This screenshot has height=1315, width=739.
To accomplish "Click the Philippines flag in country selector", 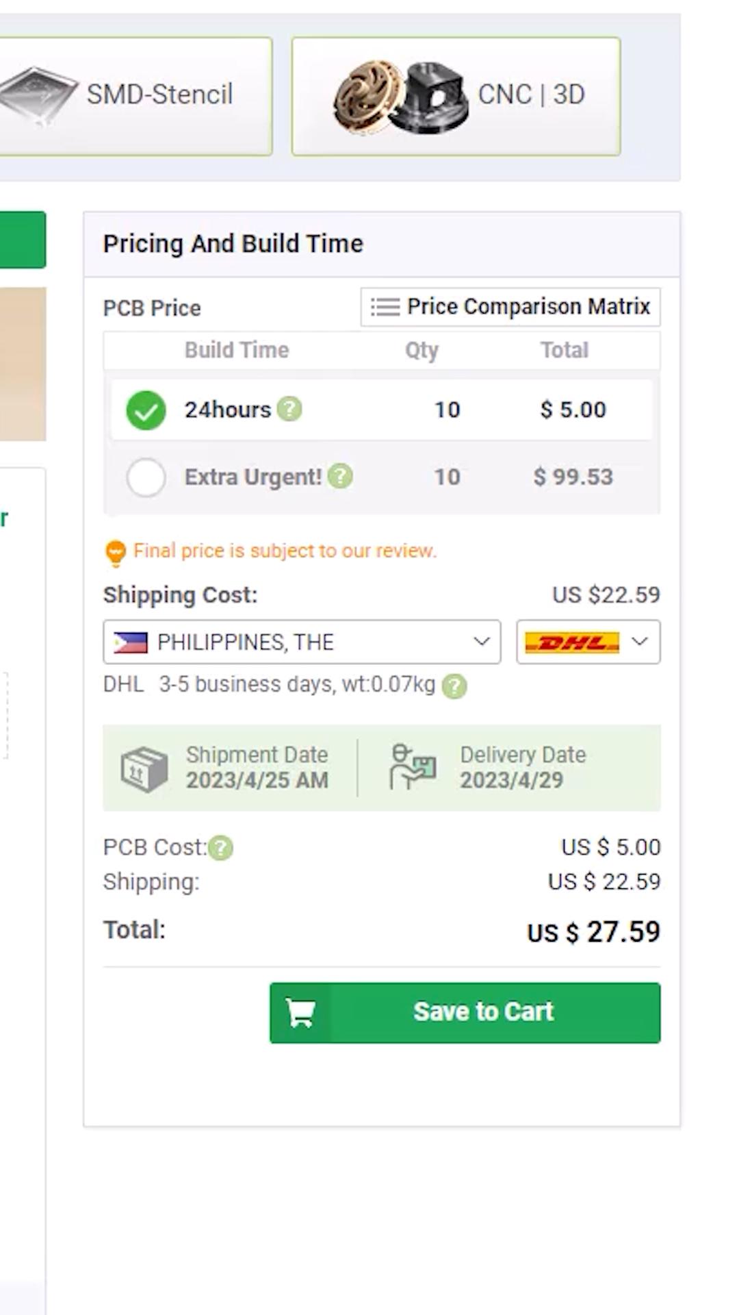I will [x=130, y=642].
